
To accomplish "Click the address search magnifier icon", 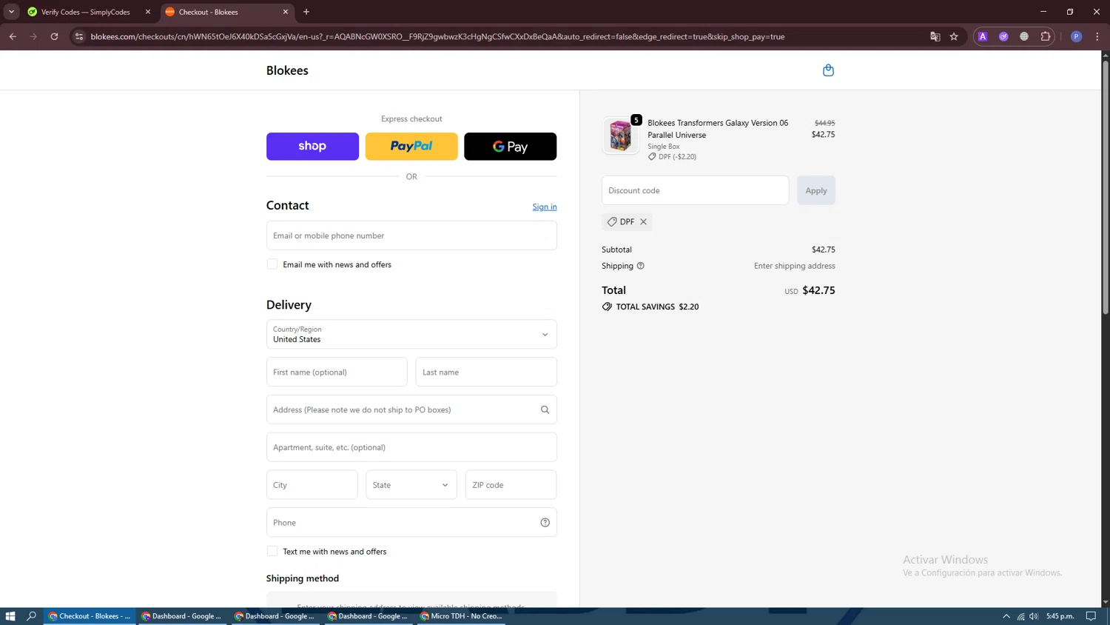I will tap(545, 410).
